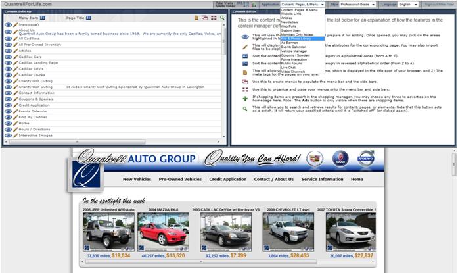
Task: Click the Volvo brand logo in banner
Action: point(366,158)
